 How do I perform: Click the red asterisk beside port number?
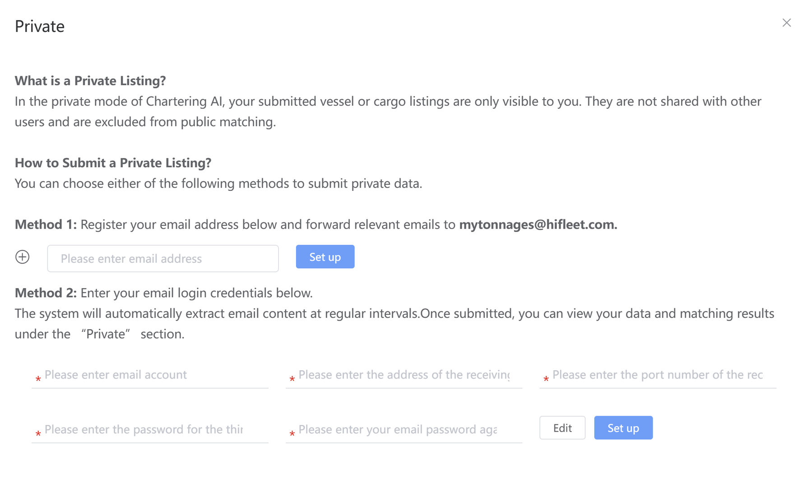tap(546, 379)
